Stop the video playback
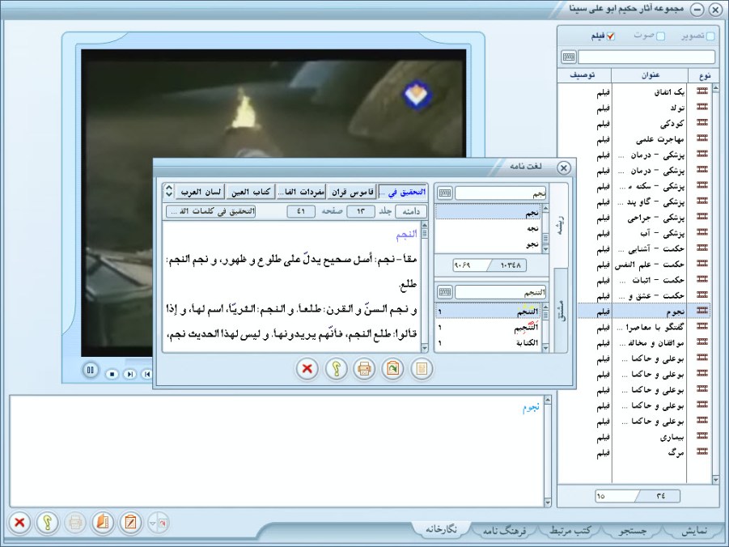Viewport: 729px width, 547px height. coord(112,373)
